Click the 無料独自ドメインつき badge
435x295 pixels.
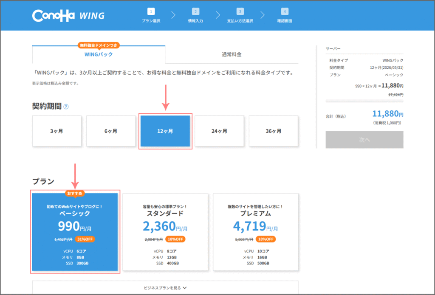(x=99, y=45)
